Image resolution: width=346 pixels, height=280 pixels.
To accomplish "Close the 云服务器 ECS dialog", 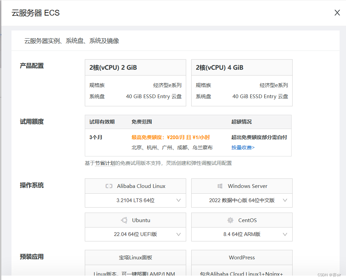I will [337, 13].
